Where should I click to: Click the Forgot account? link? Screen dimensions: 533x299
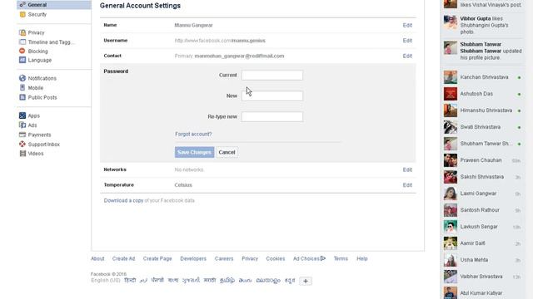(193, 134)
